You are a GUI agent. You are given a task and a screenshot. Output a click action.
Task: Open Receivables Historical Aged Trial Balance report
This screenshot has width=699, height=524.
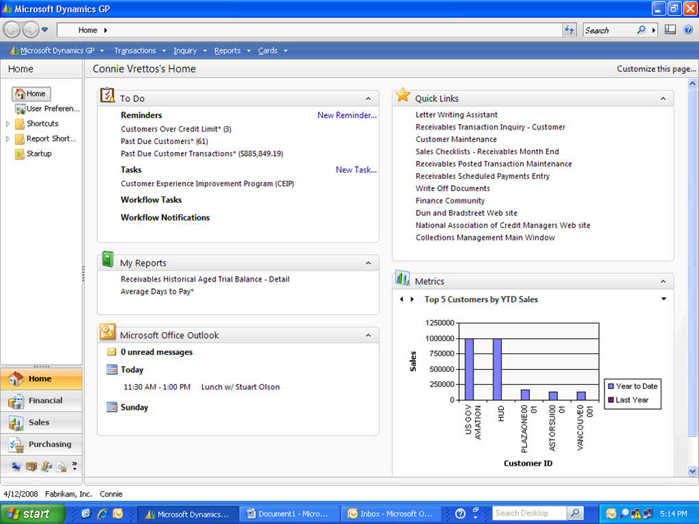click(205, 279)
